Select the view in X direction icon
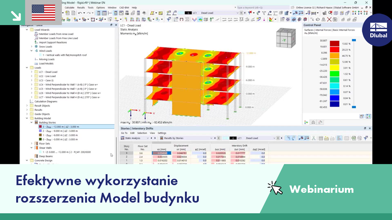Screen dimensions: 392x220 point(354,13)
